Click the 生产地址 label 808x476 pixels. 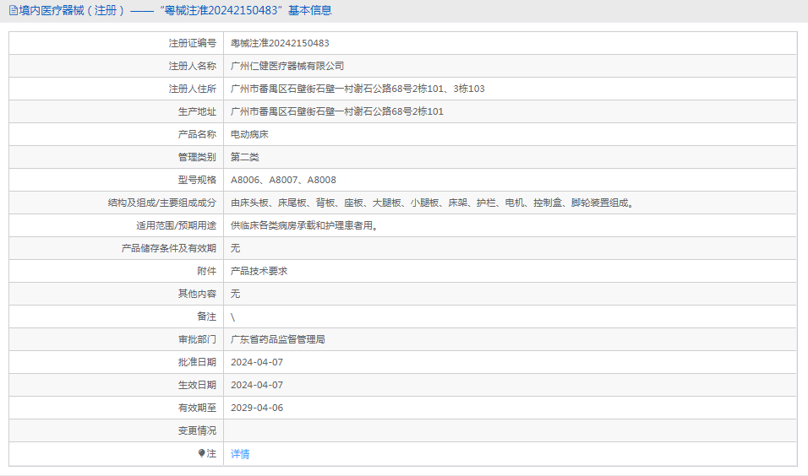click(198, 111)
